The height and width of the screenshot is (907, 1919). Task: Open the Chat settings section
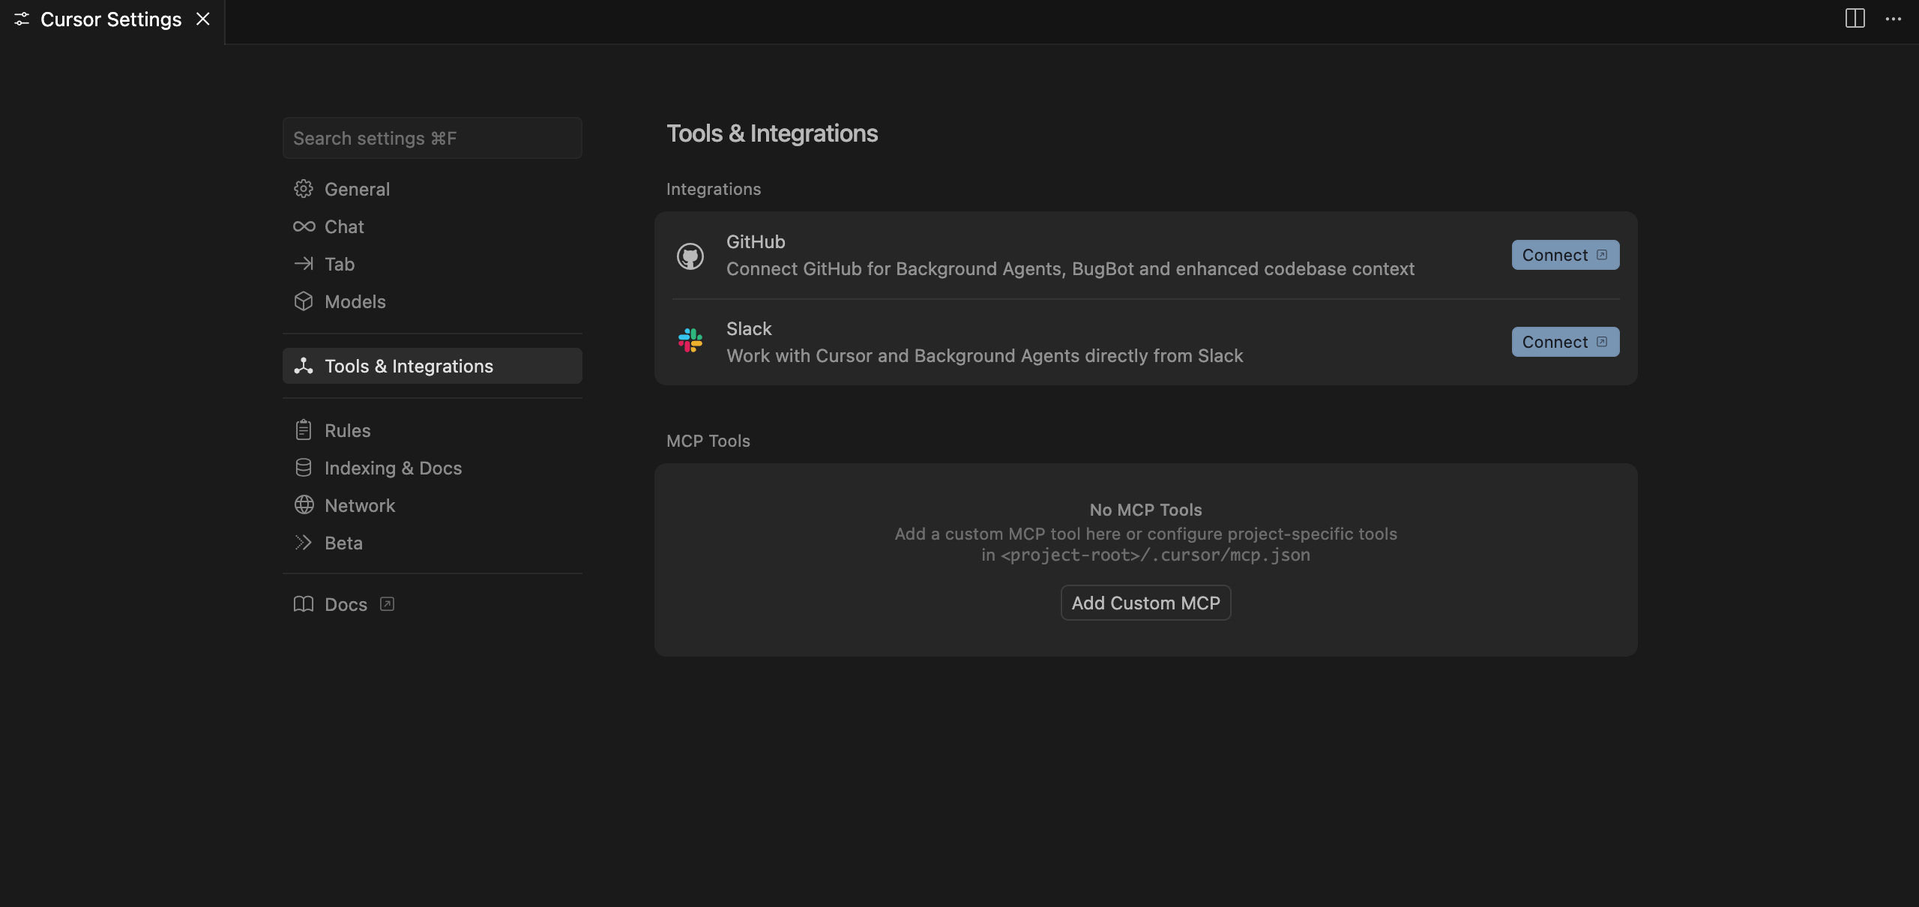433,226
